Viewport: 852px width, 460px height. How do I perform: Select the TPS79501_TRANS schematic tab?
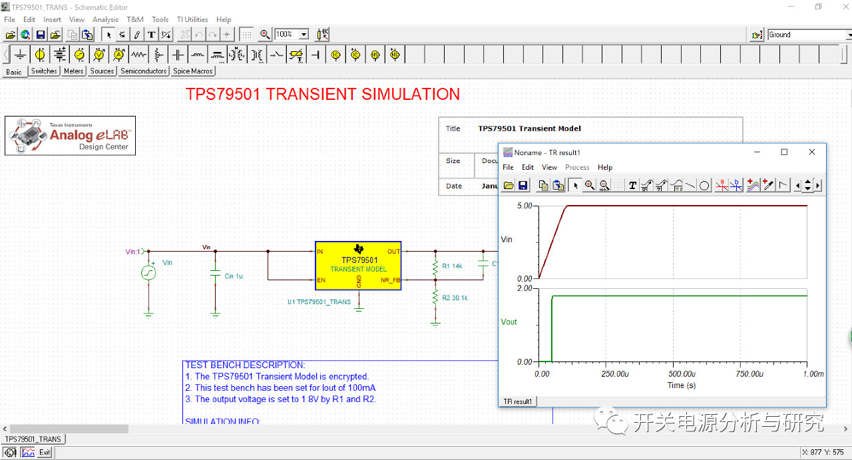pos(33,439)
